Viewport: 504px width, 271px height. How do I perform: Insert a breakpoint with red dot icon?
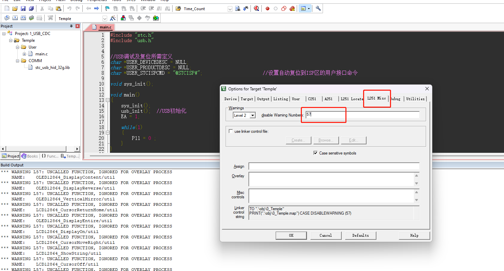267,8
